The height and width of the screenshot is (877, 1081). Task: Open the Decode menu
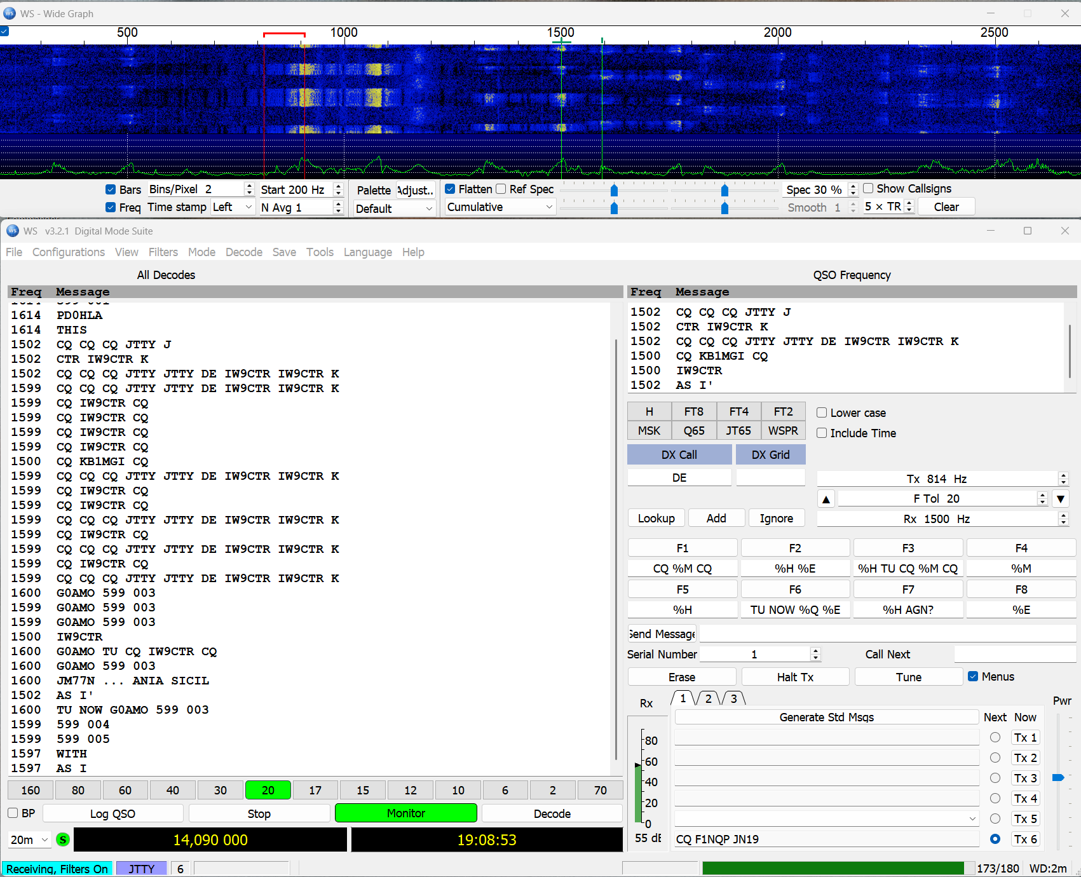tap(244, 252)
